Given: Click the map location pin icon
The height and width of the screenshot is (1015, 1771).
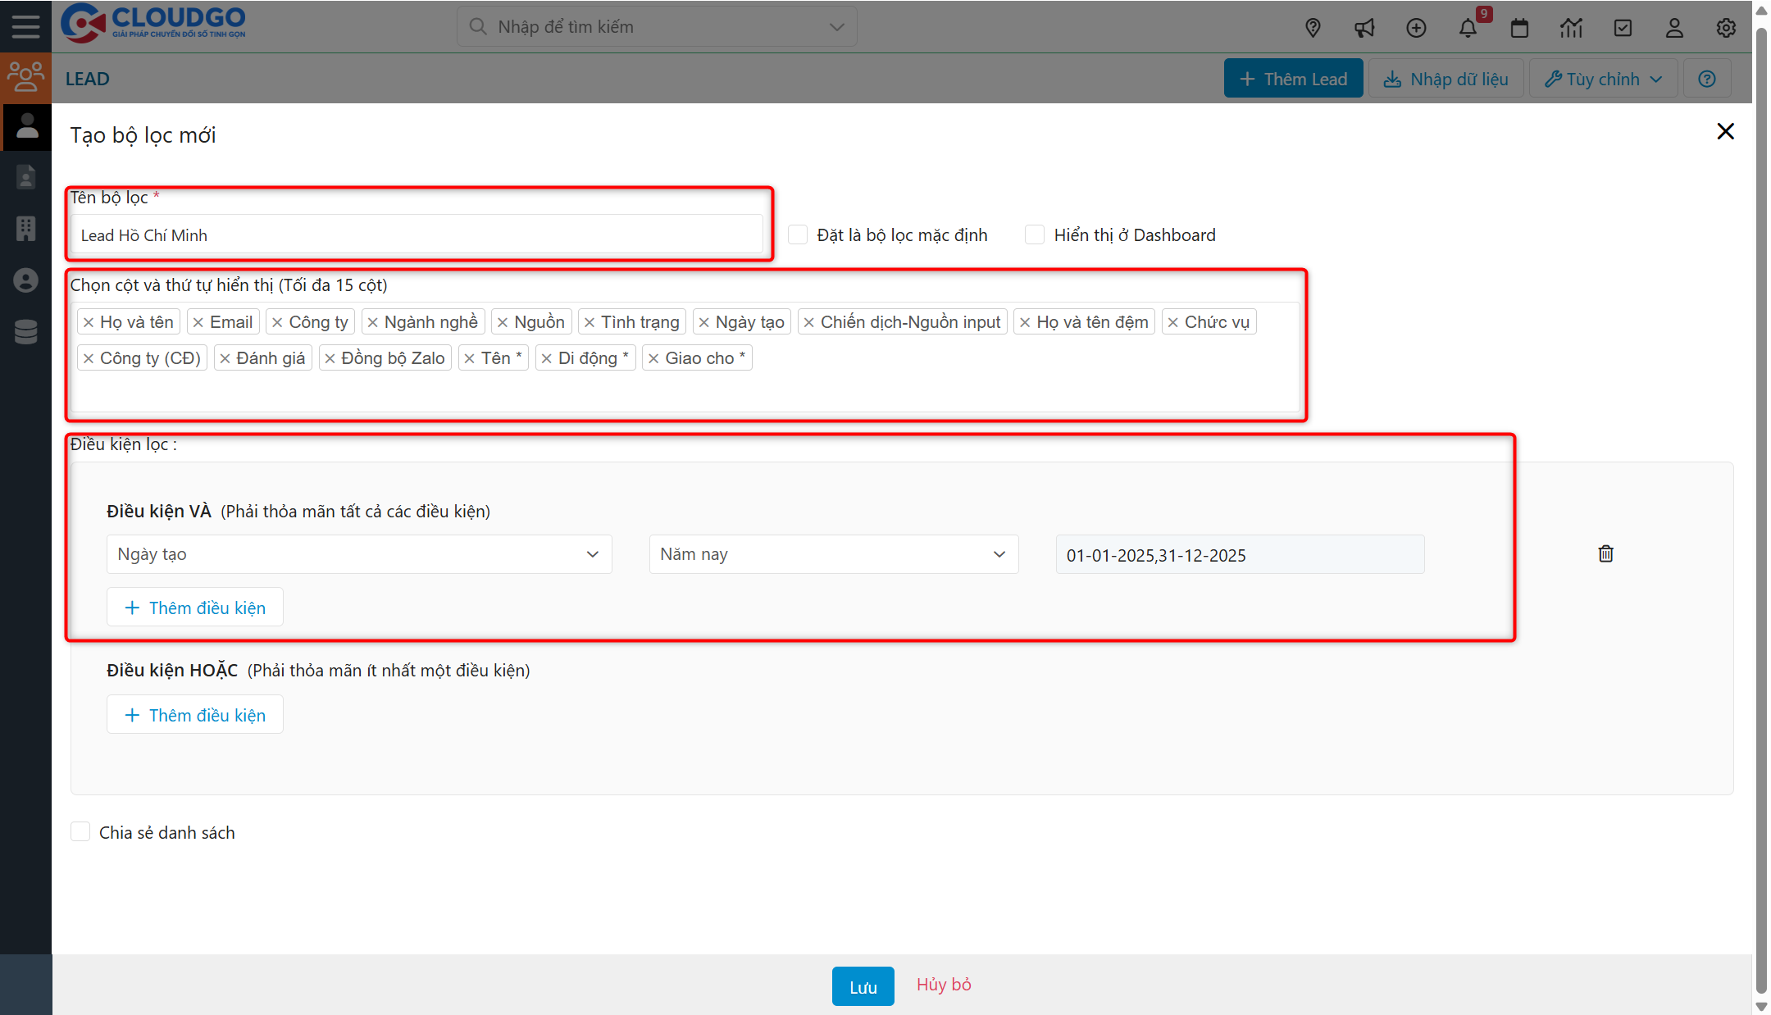Looking at the screenshot, I should 1313,29.
